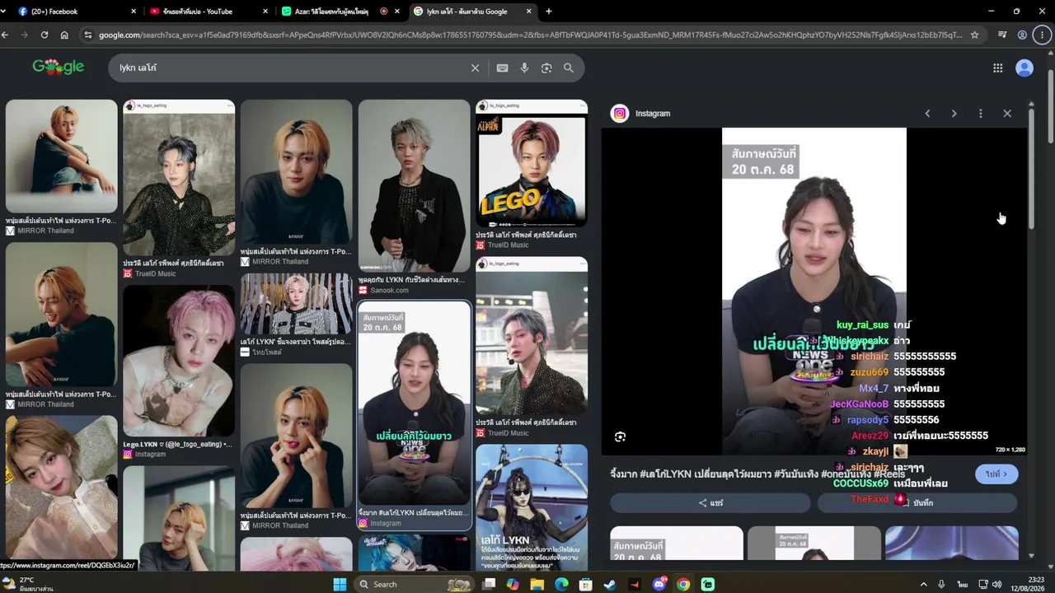This screenshot has height=593, width=1055.
Task: Reload the current page
Action: (43, 35)
